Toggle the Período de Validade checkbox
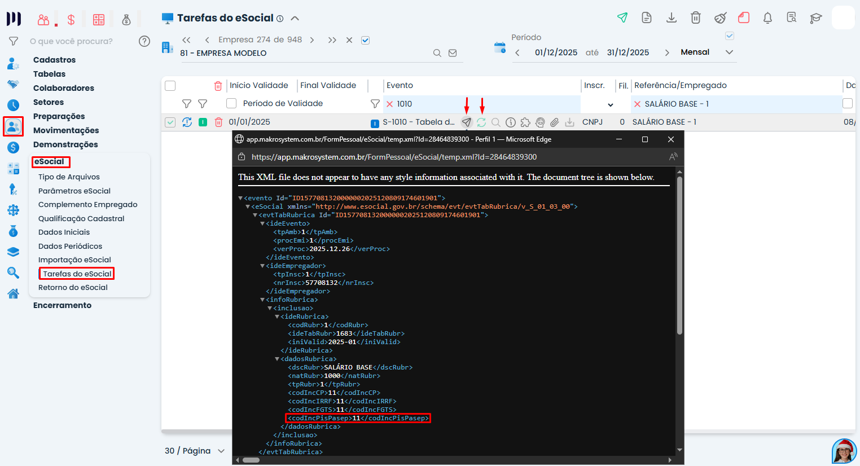860x466 pixels. tap(231, 103)
